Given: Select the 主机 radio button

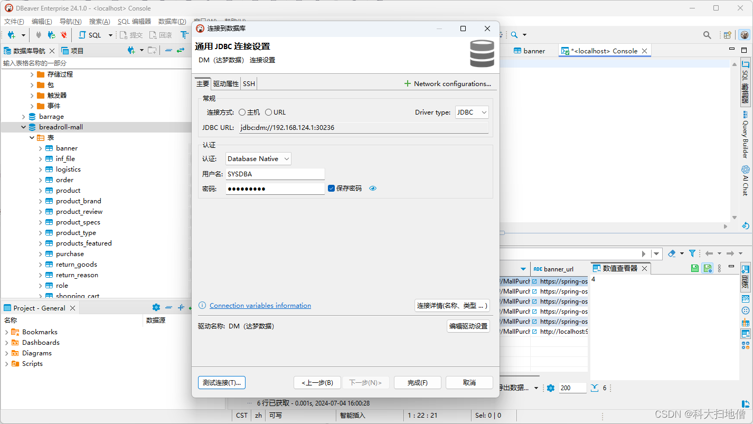Looking at the screenshot, I should (242, 112).
